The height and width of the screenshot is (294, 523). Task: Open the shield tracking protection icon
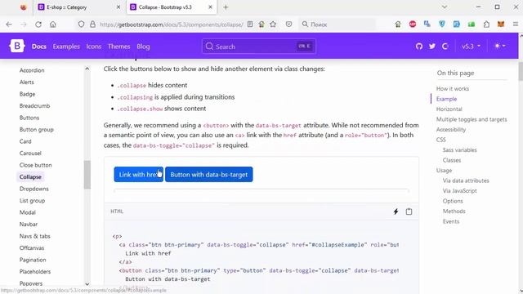pyautogui.click(x=81, y=24)
